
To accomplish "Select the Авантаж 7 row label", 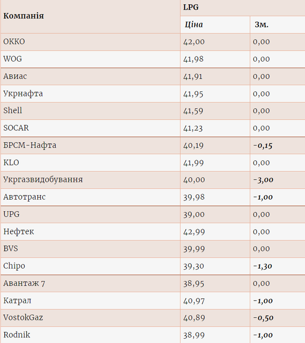I will [x=24, y=283].
